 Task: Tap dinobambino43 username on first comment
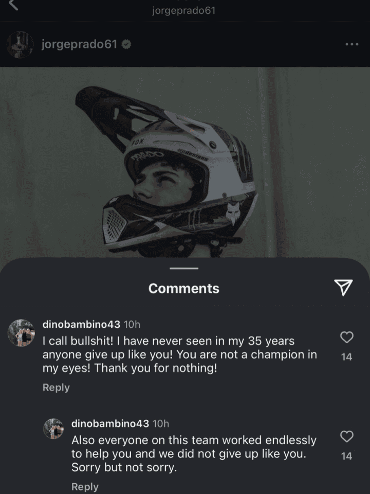tap(81, 324)
